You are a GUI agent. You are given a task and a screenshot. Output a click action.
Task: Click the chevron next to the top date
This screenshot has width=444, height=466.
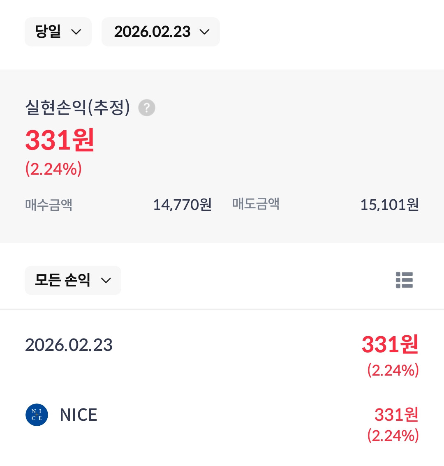coord(204,32)
